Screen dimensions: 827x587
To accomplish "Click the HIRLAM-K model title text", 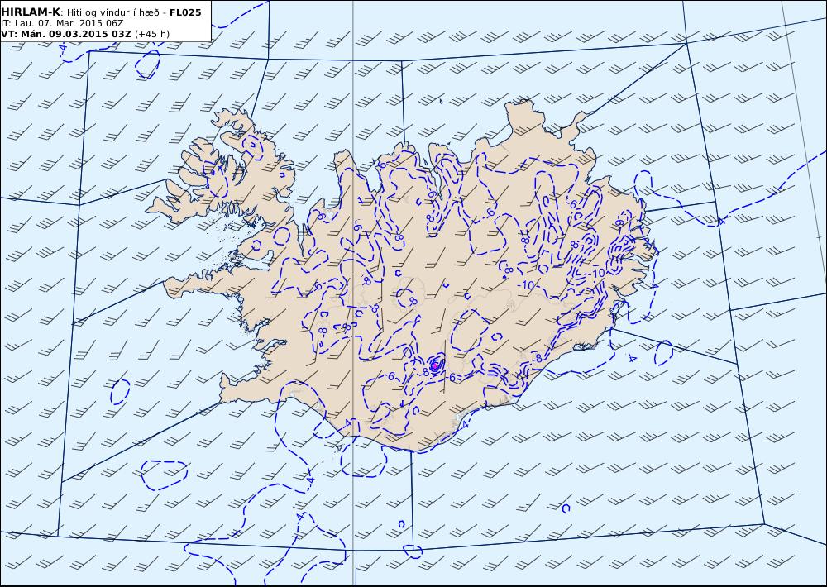I will (31, 12).
